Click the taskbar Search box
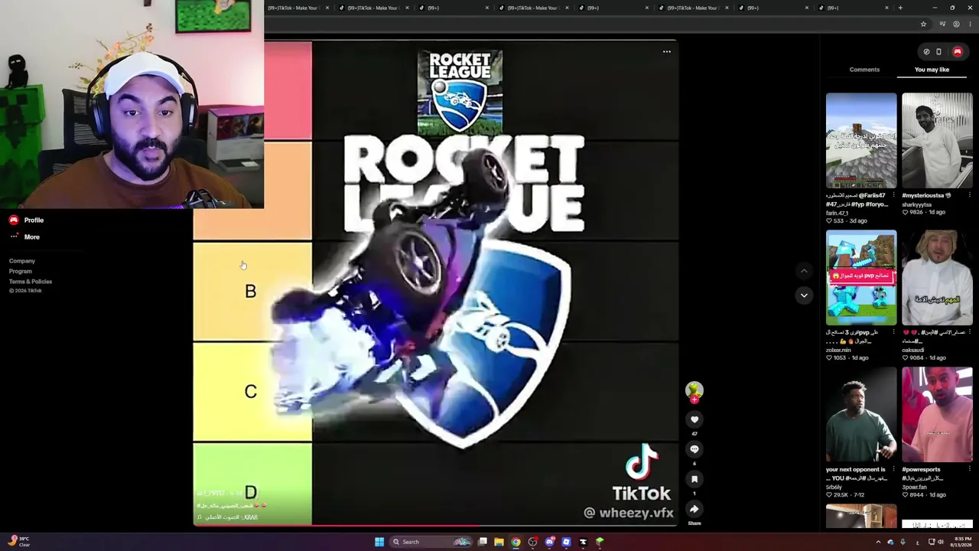The image size is (979, 551). pyautogui.click(x=431, y=542)
